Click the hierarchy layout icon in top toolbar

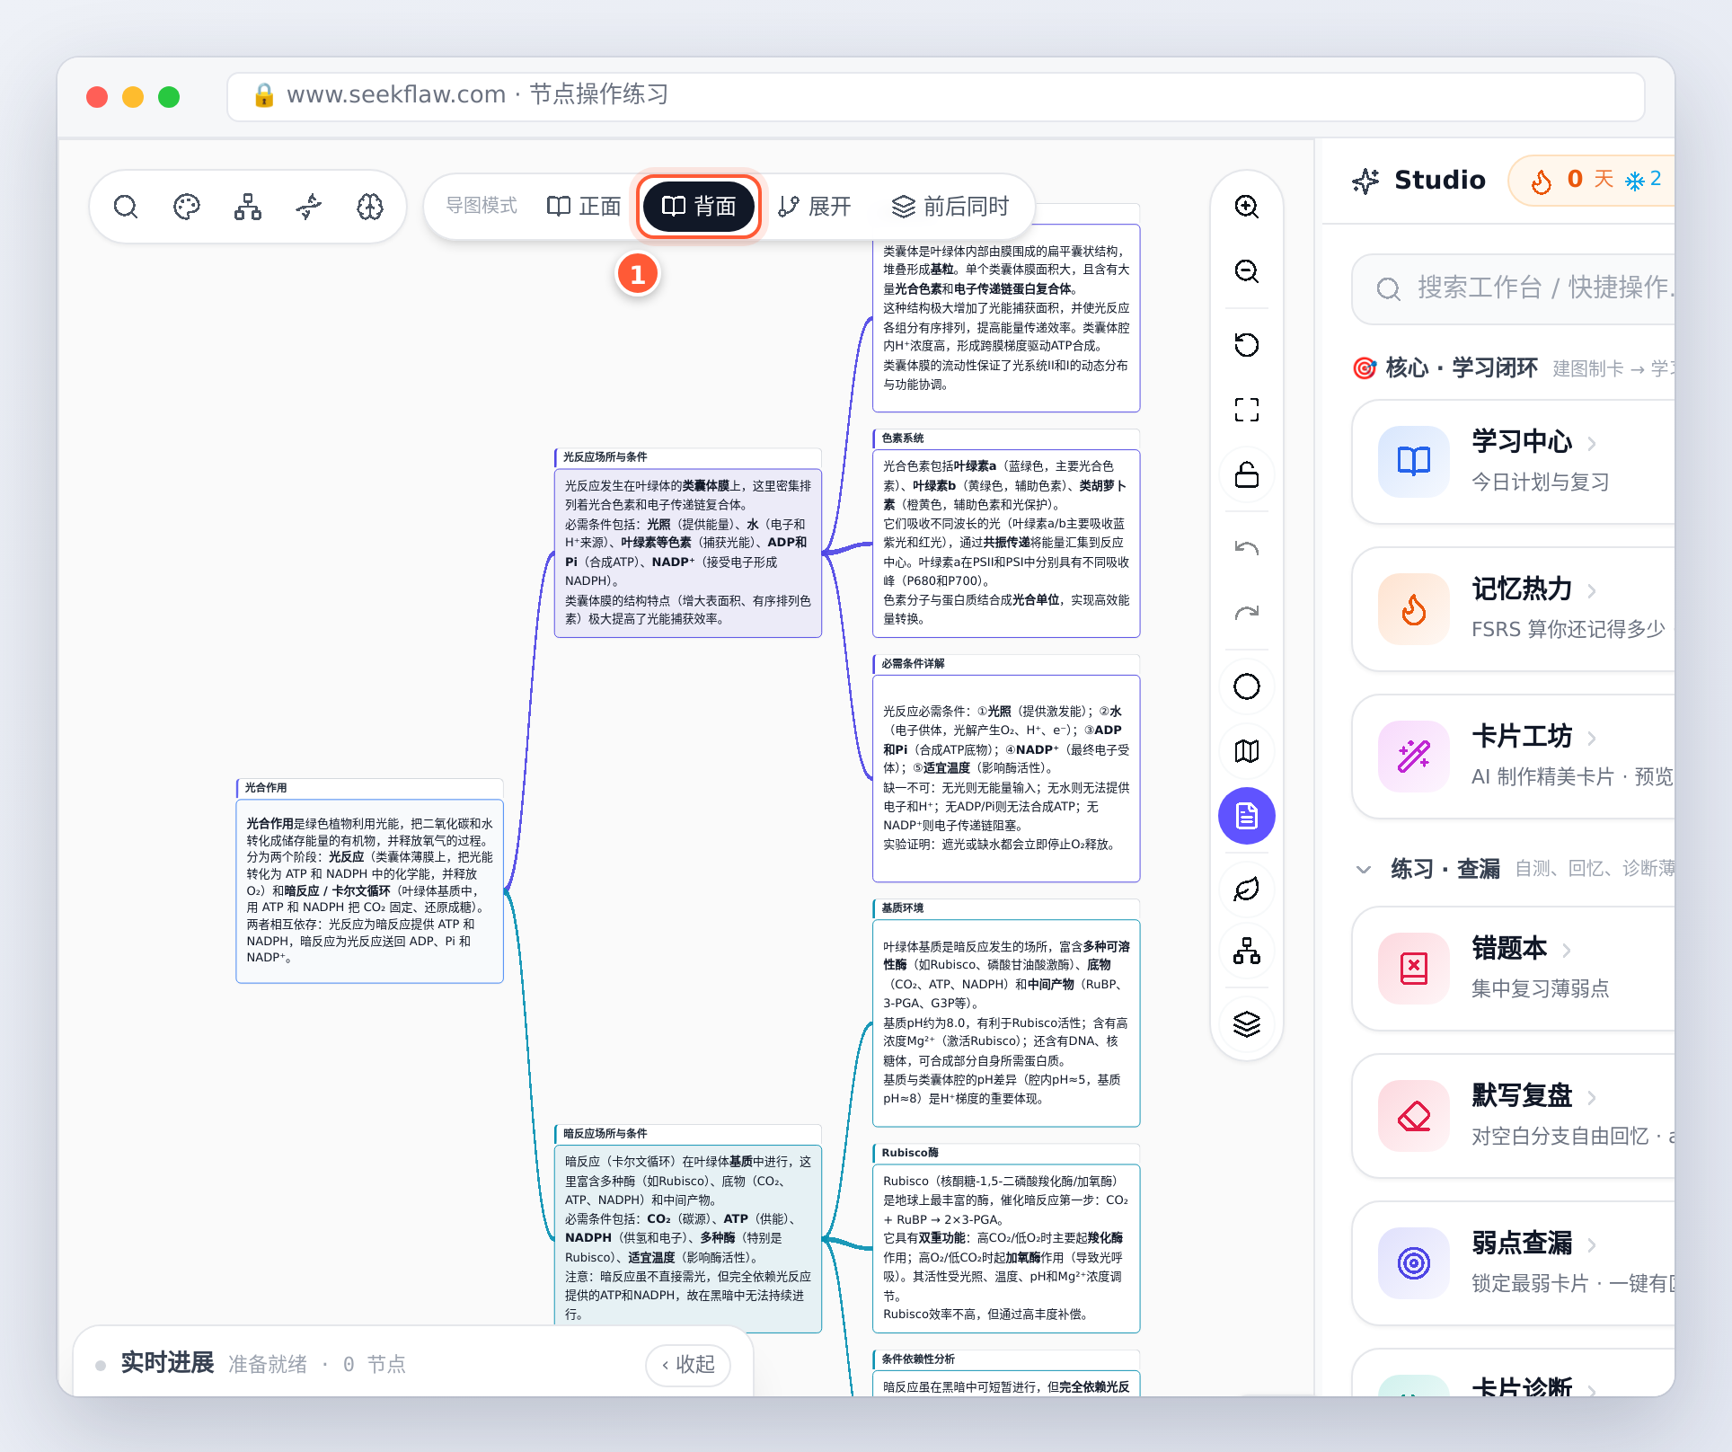click(248, 207)
